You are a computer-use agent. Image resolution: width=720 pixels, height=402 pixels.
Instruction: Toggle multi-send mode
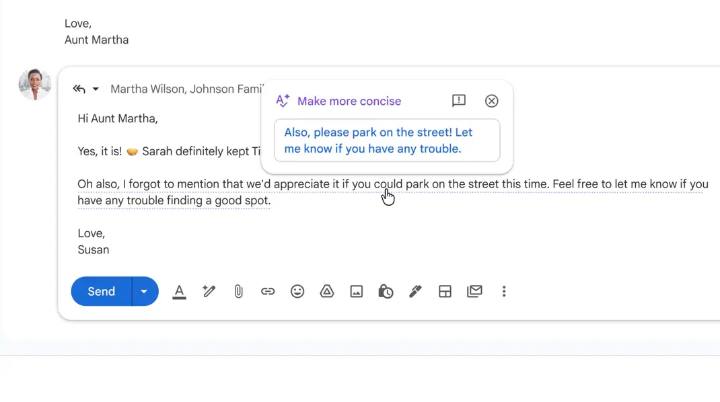(474, 291)
